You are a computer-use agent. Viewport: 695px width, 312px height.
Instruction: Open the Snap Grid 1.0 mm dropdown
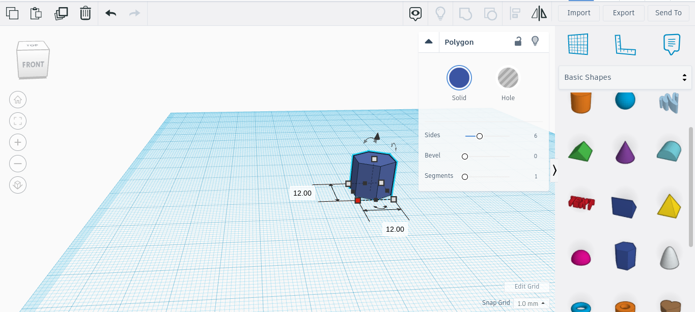531,303
